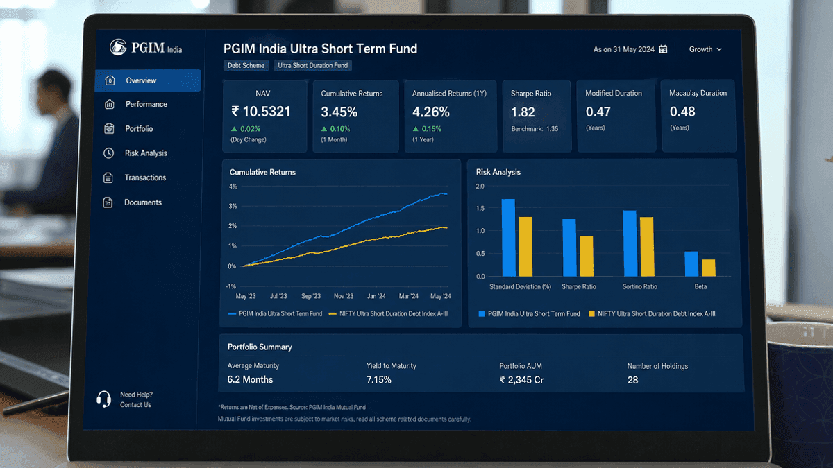
Task: Click the May '24 axis label
Action: pos(441,296)
